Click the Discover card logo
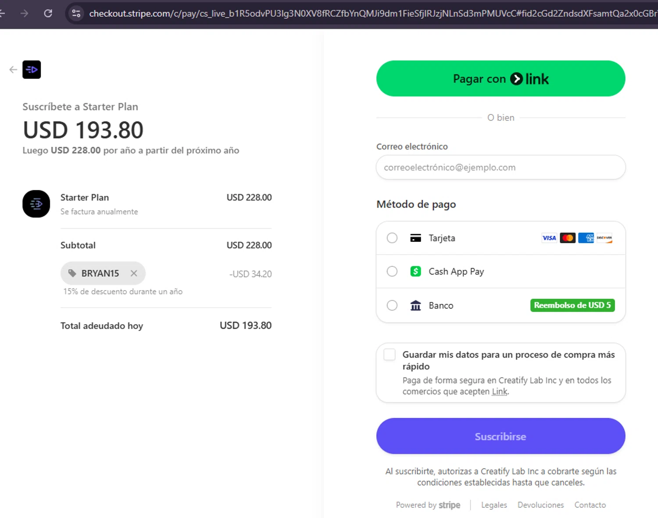The width and height of the screenshot is (658, 518). pos(604,238)
